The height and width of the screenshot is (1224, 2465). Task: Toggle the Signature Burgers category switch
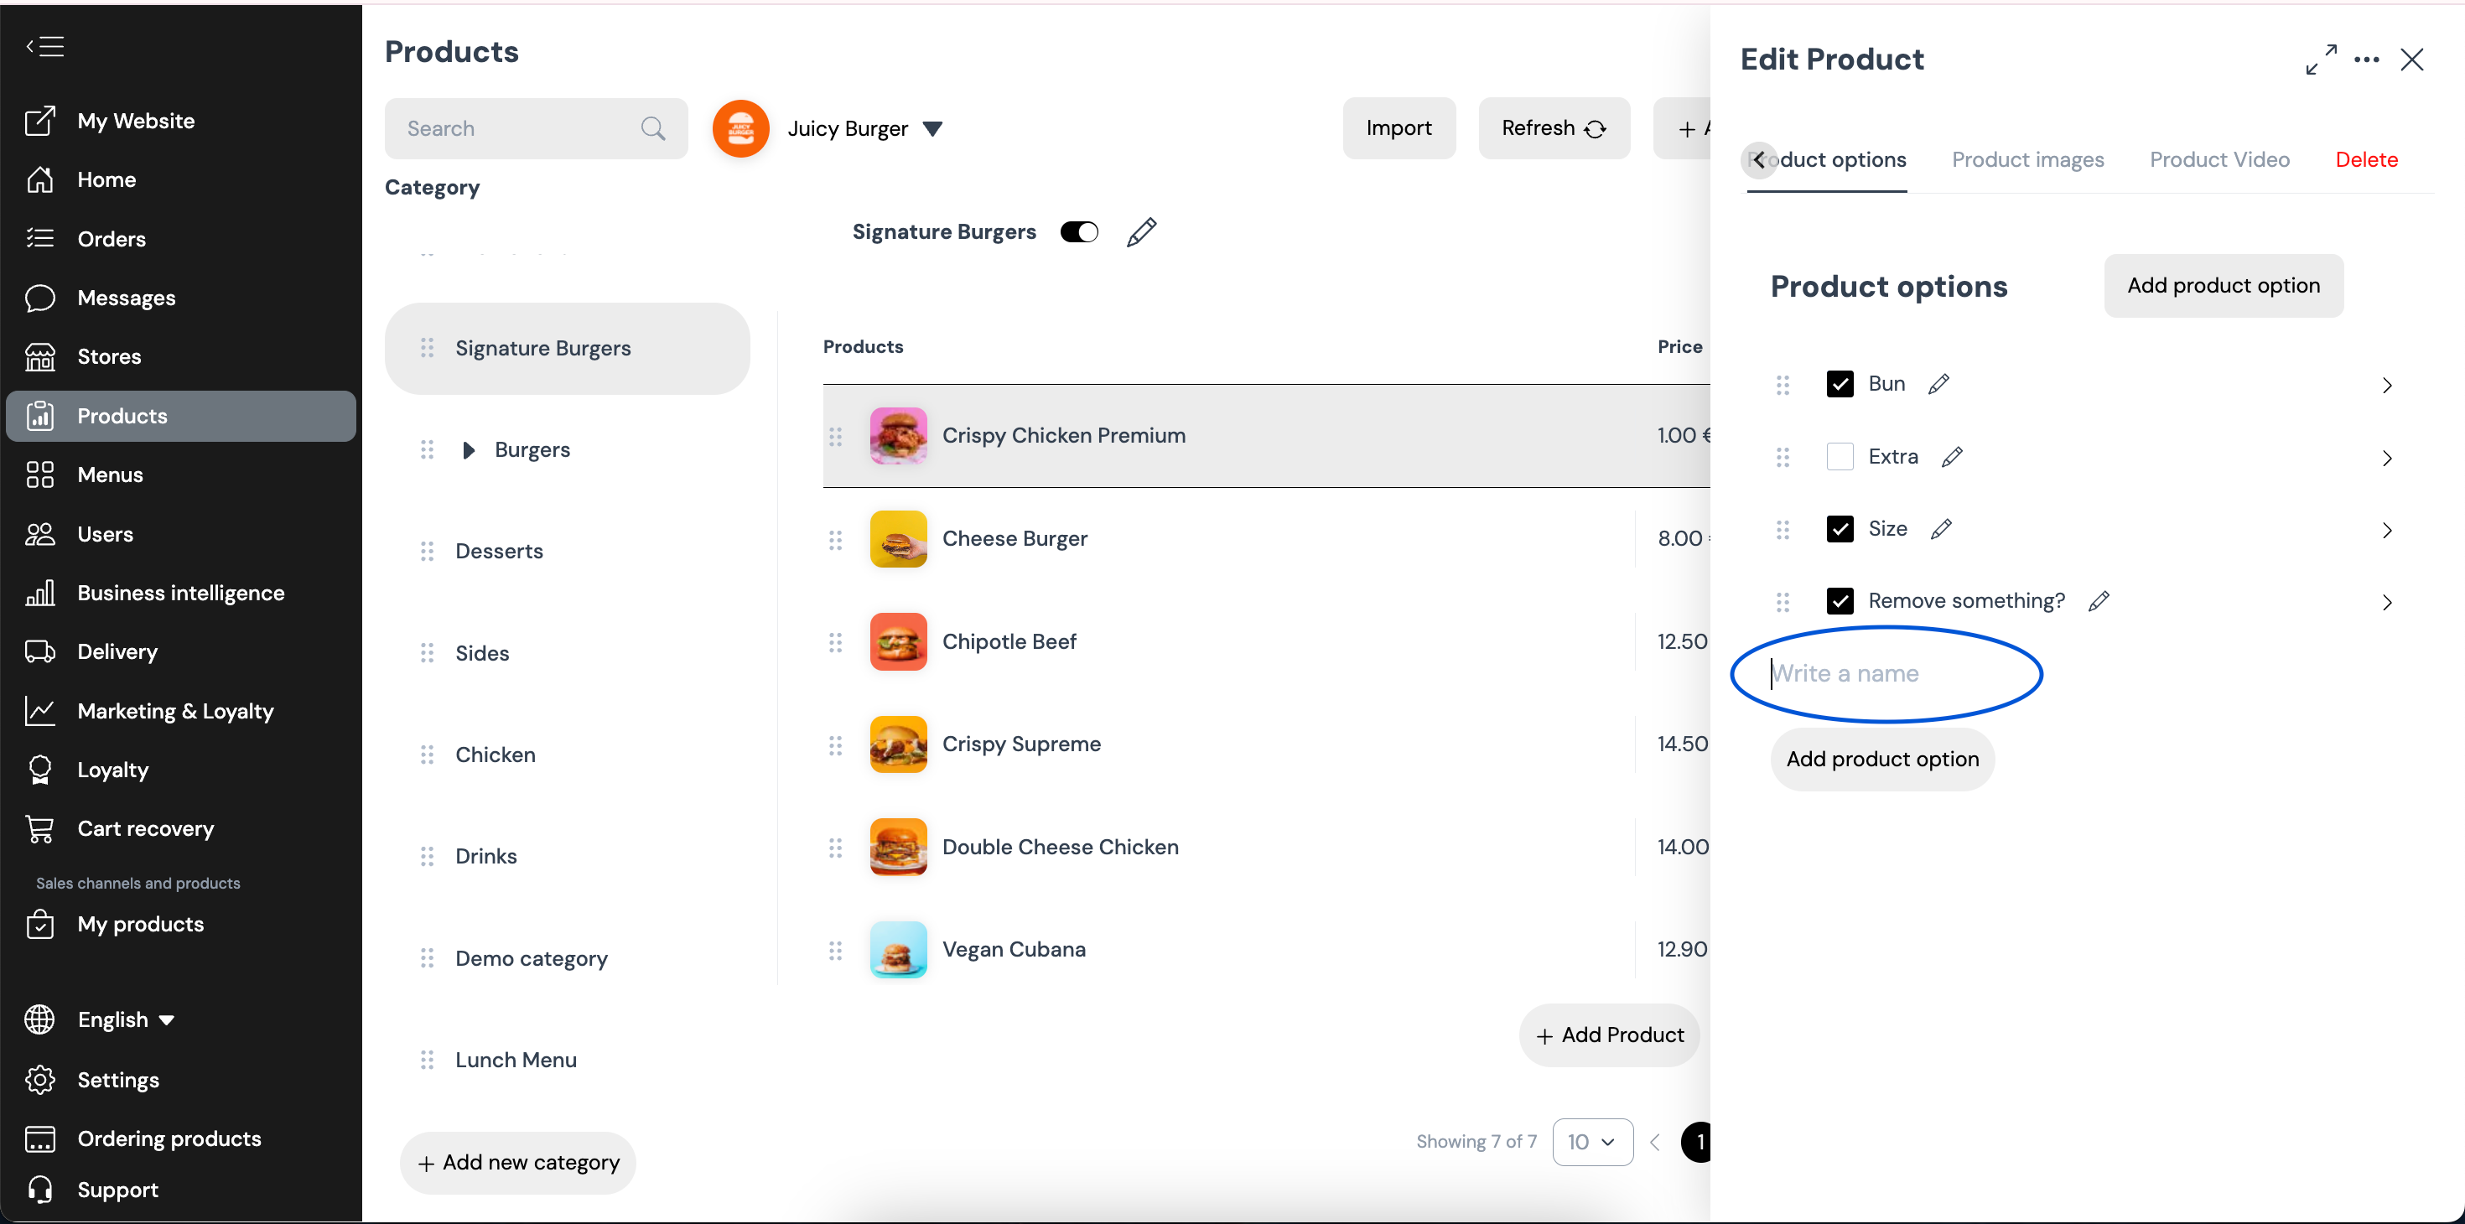pyautogui.click(x=1078, y=232)
